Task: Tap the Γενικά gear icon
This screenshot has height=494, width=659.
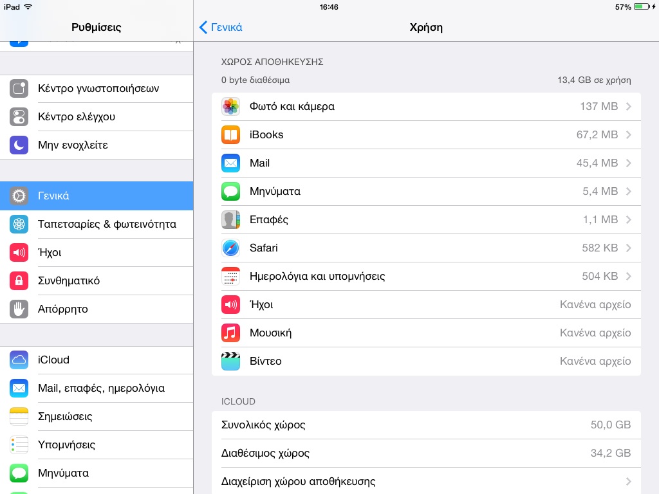Action: click(x=19, y=196)
